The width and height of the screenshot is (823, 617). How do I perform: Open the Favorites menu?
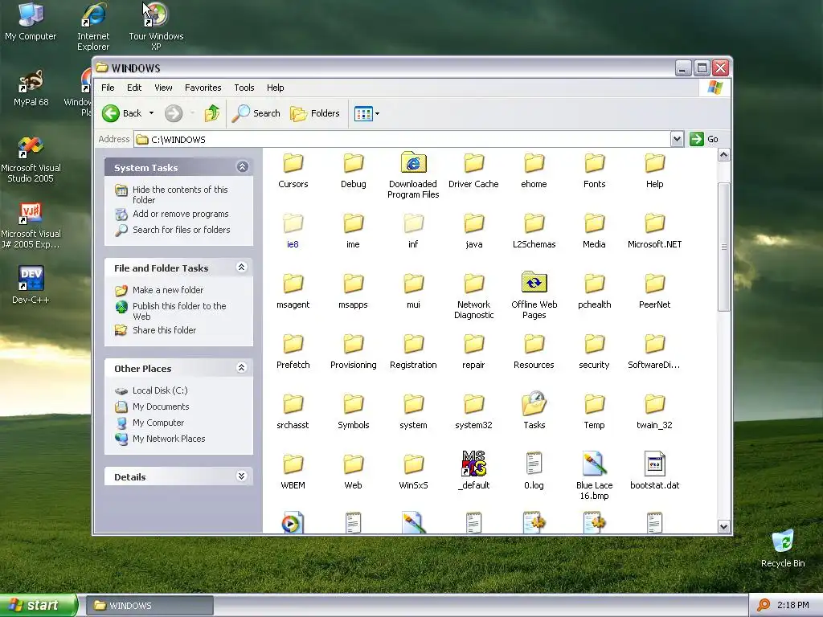pyautogui.click(x=203, y=88)
